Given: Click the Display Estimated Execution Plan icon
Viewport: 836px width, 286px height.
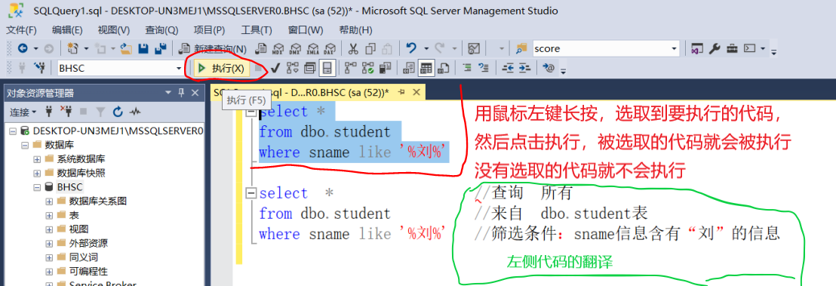Looking at the screenshot, I should (x=293, y=68).
